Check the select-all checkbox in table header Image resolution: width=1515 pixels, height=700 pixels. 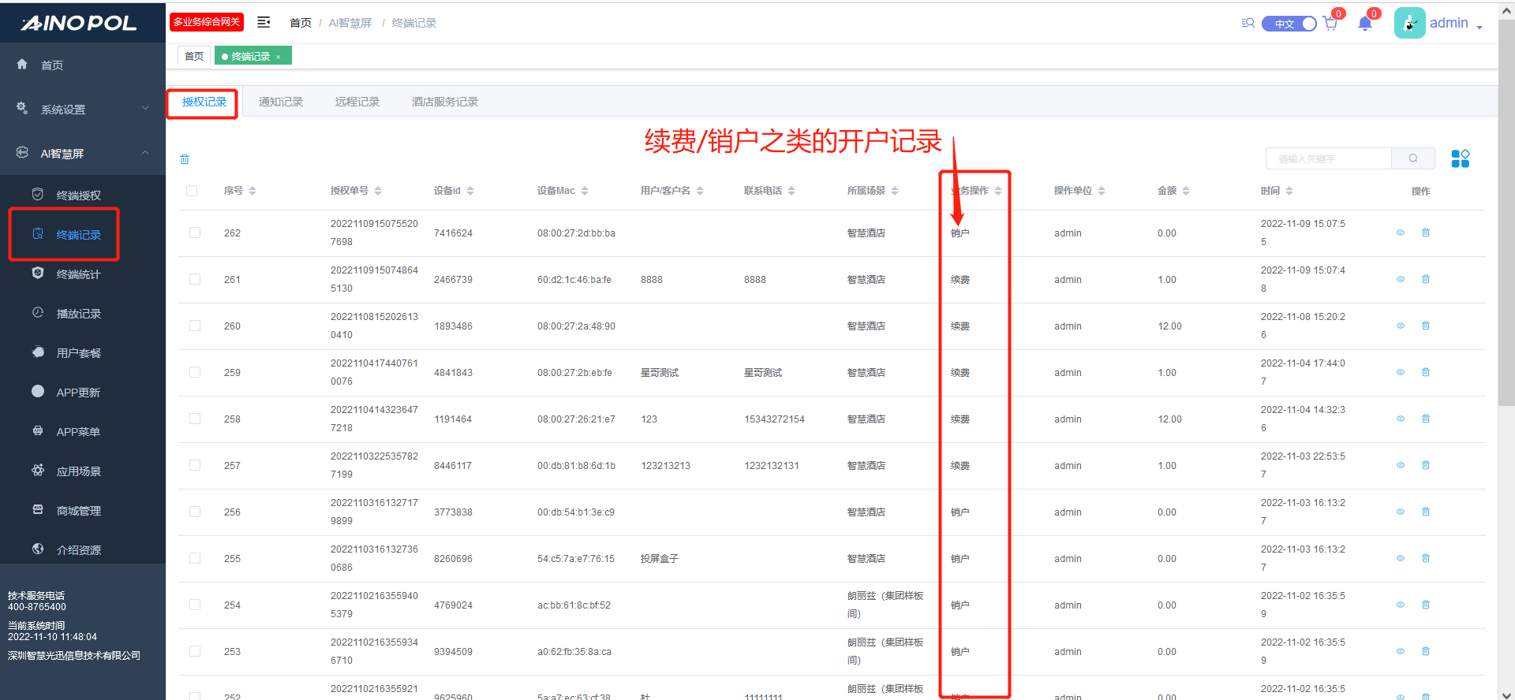point(192,191)
